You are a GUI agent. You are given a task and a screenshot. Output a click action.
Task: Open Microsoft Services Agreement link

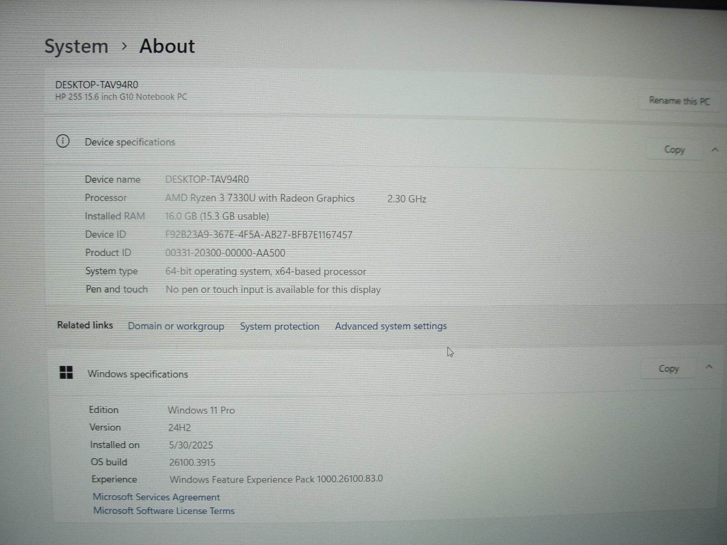point(156,497)
